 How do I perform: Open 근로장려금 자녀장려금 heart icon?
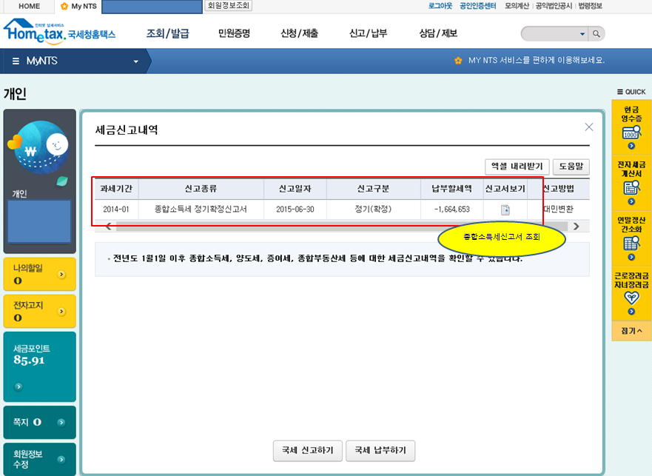coord(631,298)
